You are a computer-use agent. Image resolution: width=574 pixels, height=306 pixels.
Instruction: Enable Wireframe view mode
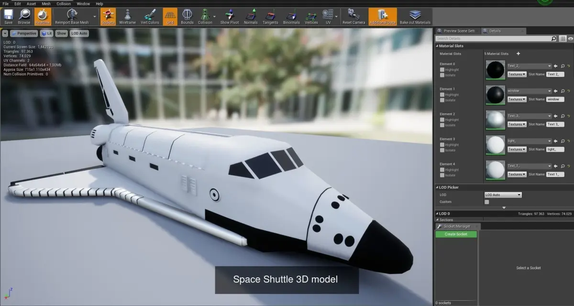[127, 16]
